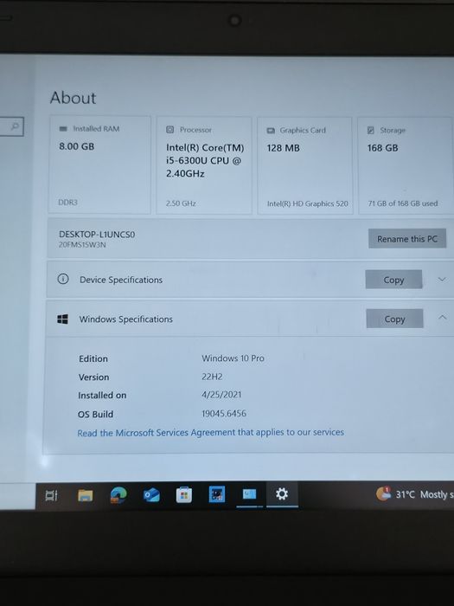Collapse Windows Specifications chevron
The width and height of the screenshot is (454, 606).
pos(443,318)
